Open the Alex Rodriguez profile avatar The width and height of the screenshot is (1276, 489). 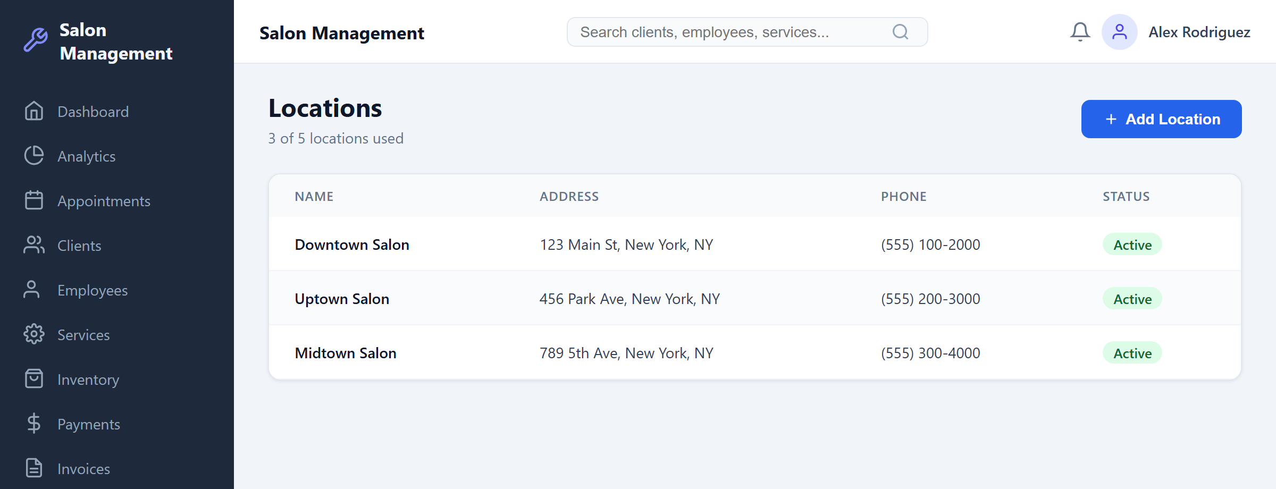click(x=1120, y=32)
